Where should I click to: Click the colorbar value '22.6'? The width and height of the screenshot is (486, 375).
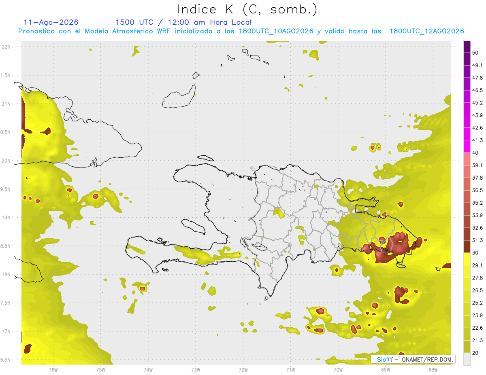pos(477,328)
